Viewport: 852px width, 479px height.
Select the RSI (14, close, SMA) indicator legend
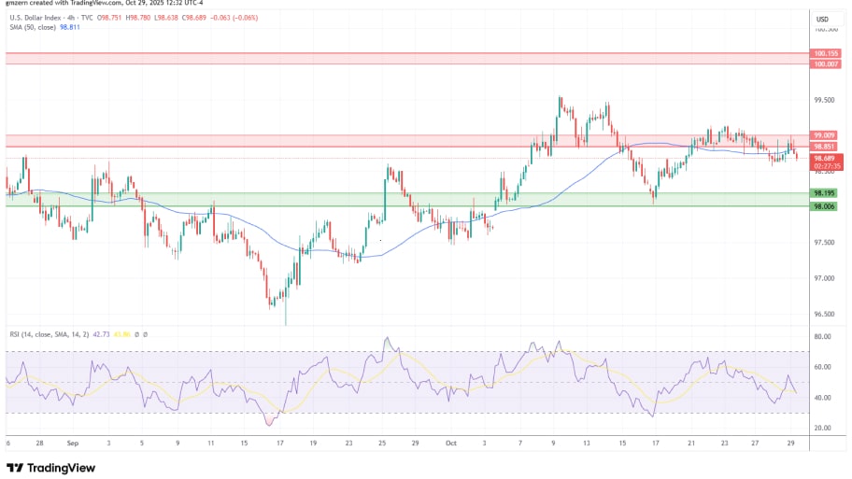coord(46,332)
